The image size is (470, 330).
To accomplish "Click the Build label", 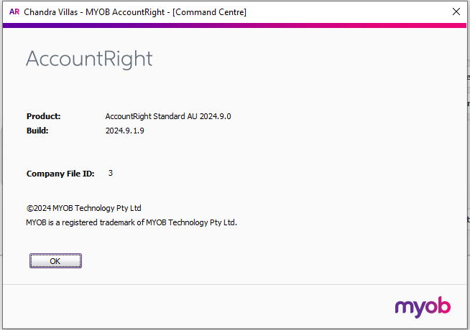I will [37, 131].
